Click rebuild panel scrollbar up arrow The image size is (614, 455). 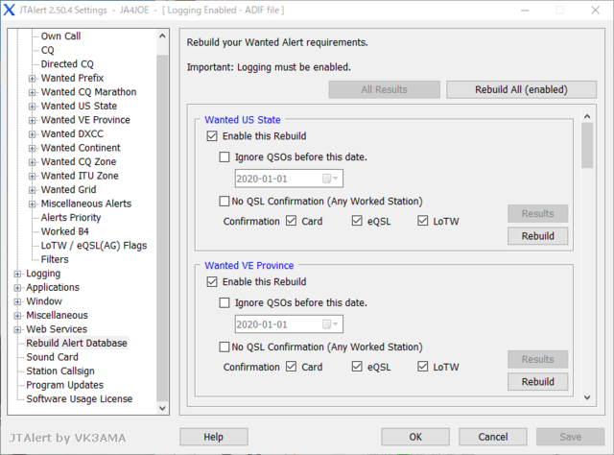pos(587,116)
